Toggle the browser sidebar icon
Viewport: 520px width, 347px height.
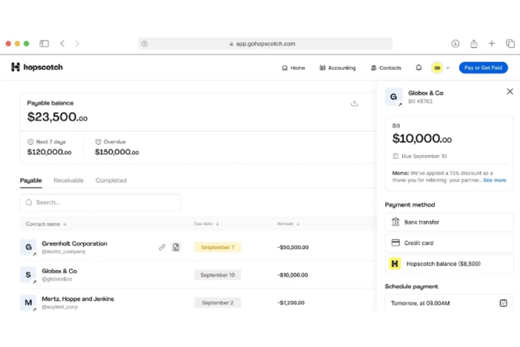coord(44,44)
